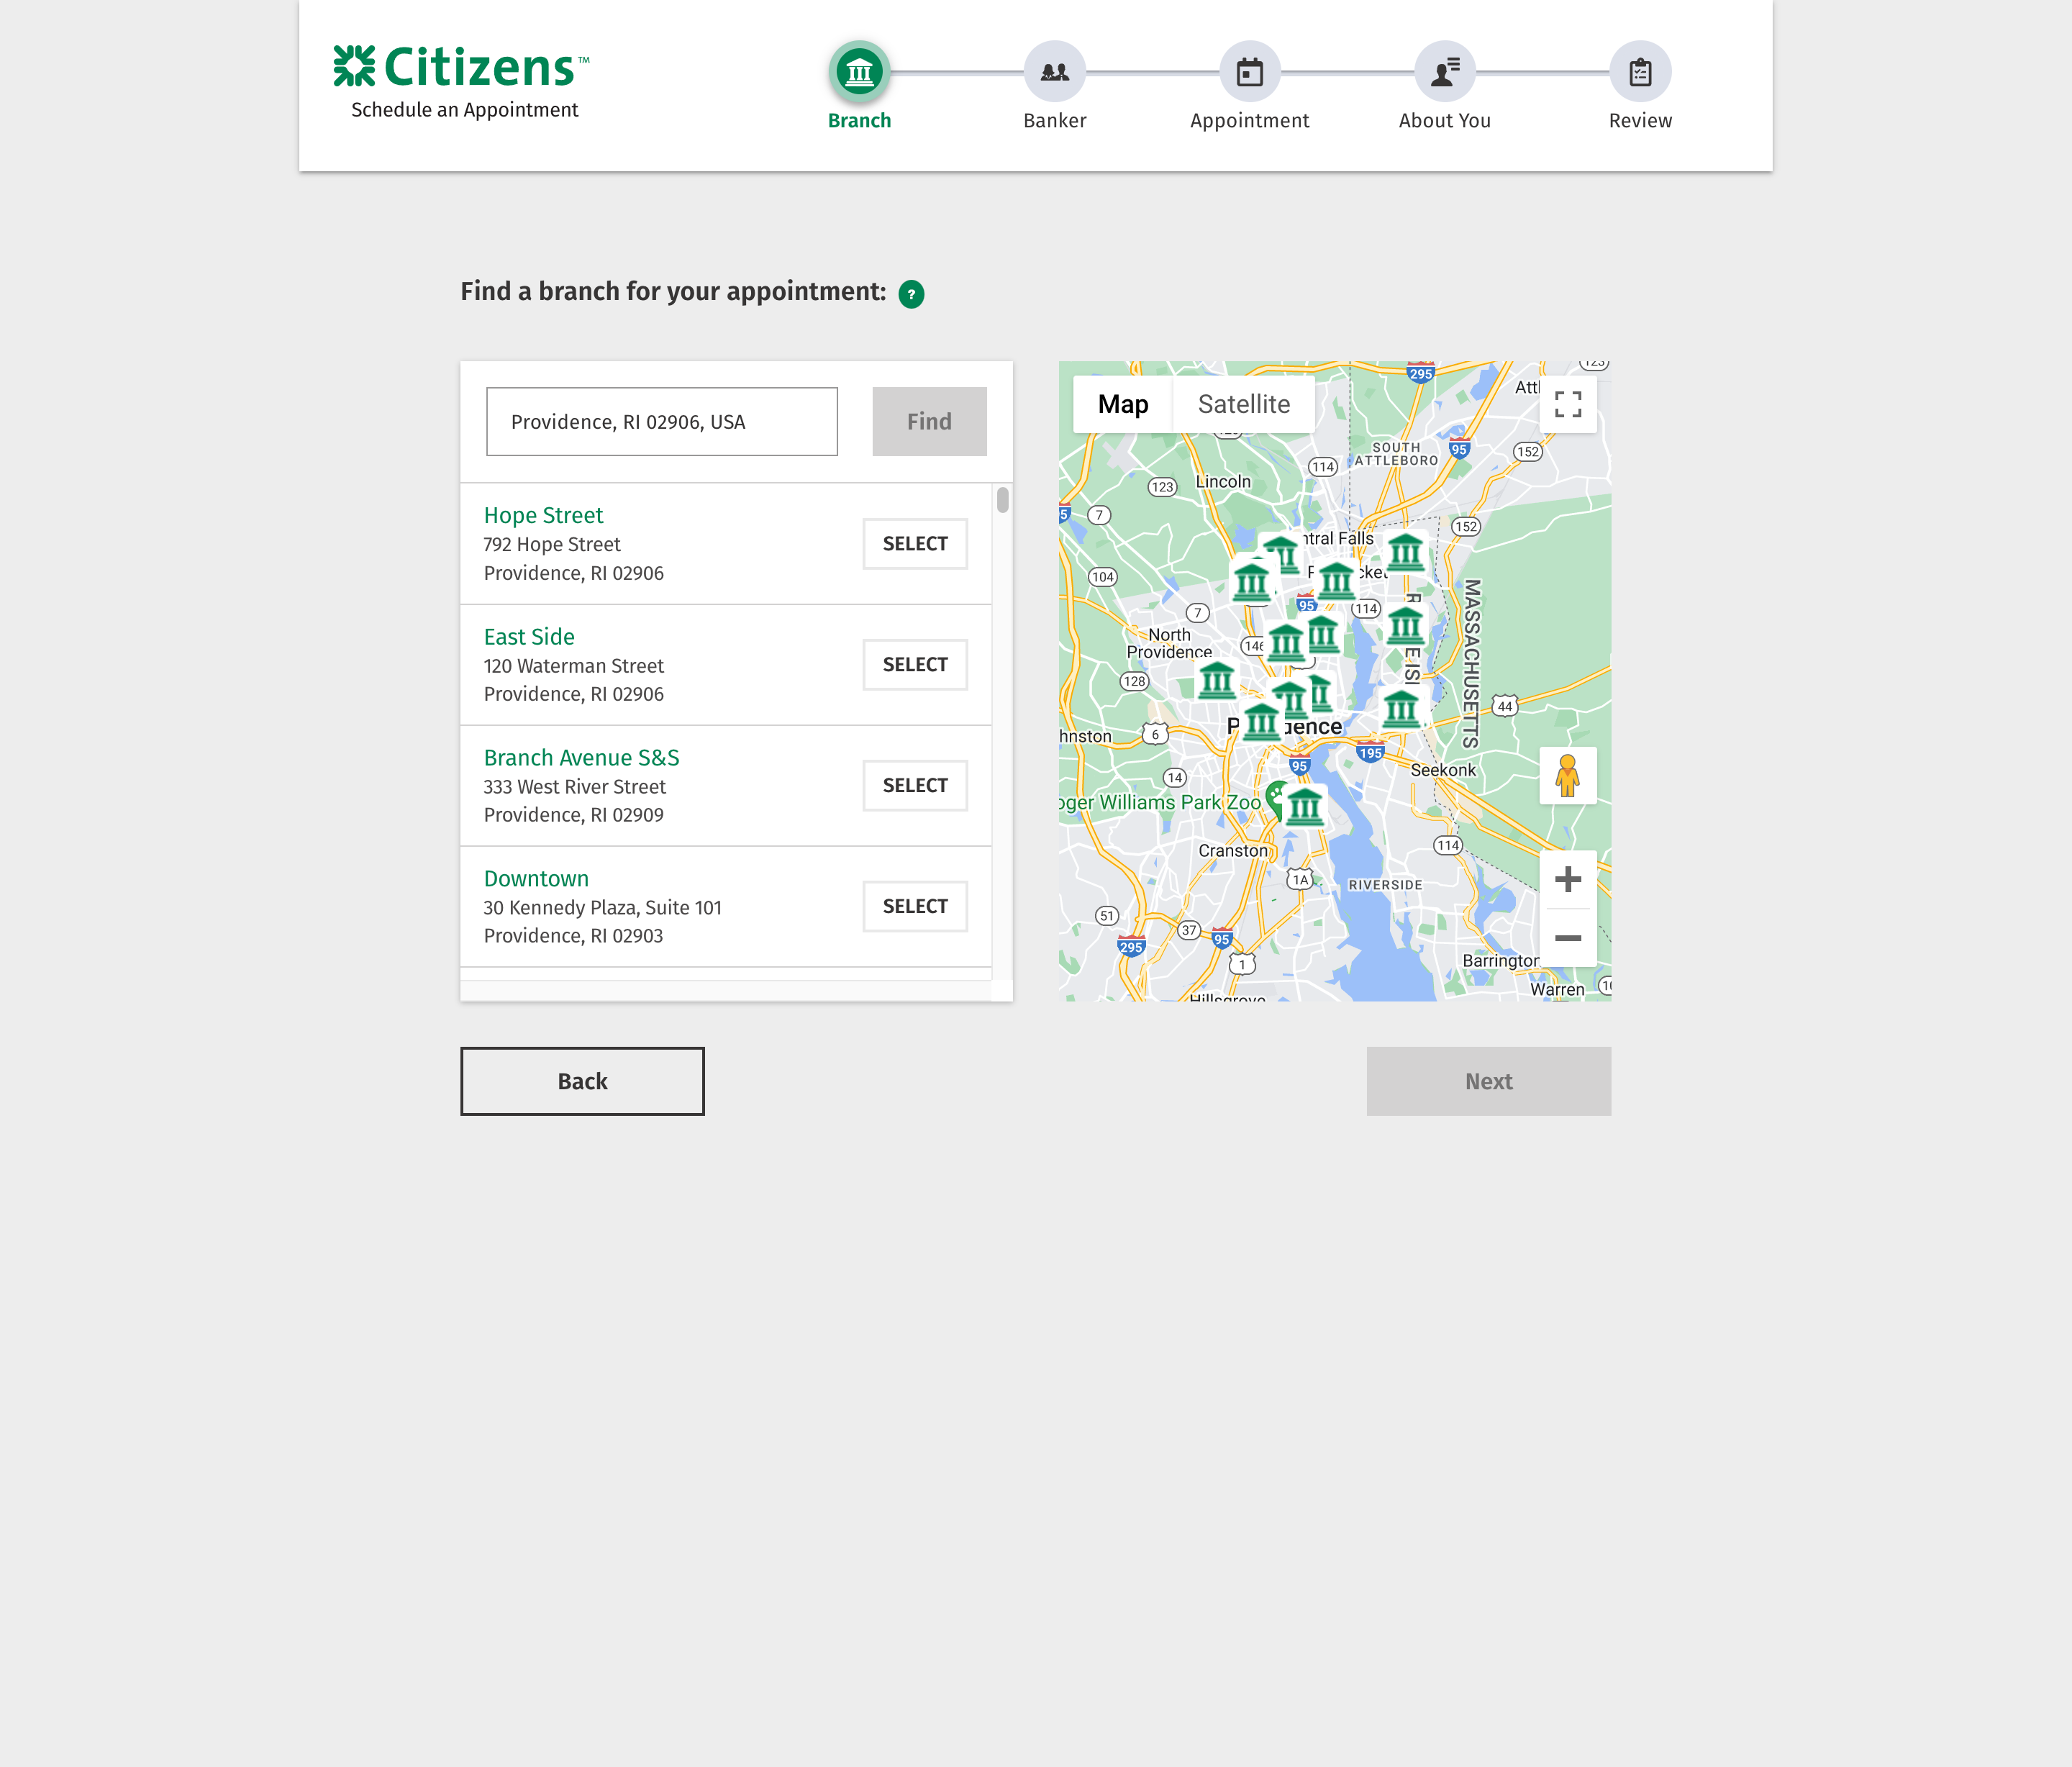This screenshot has width=2072, height=1767.
Task: Select the Branch Avenue S&S branch
Action: 914,786
